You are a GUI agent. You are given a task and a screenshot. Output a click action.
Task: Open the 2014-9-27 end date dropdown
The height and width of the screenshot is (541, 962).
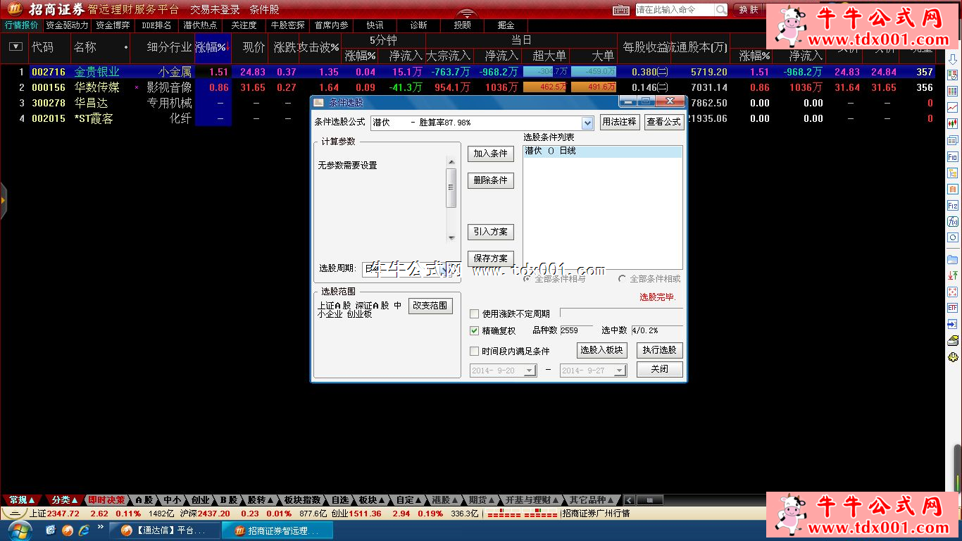620,371
